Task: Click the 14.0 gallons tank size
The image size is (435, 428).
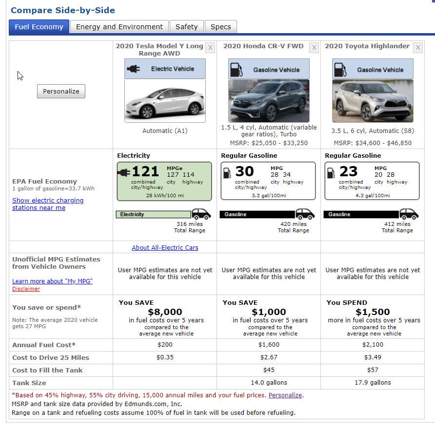Action: pos(269,383)
